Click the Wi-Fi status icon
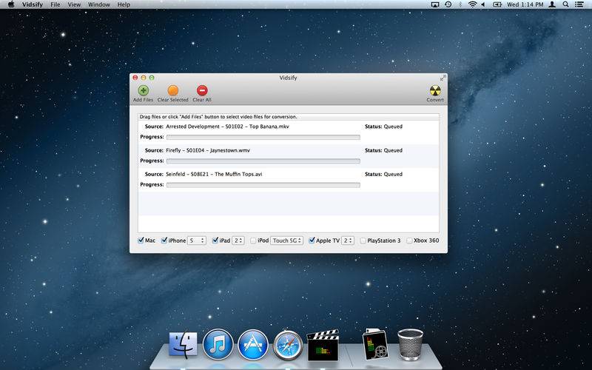The image size is (592, 370). tap(472, 4)
